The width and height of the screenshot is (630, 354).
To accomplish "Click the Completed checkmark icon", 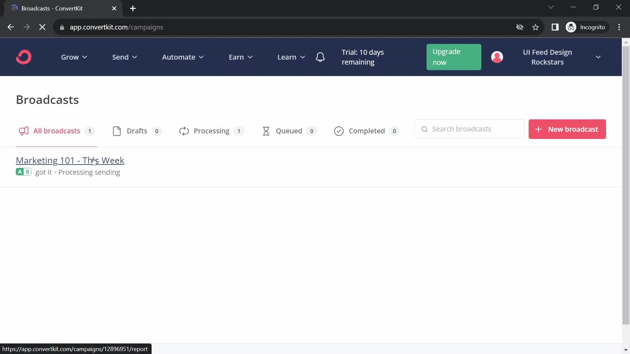I will [339, 131].
